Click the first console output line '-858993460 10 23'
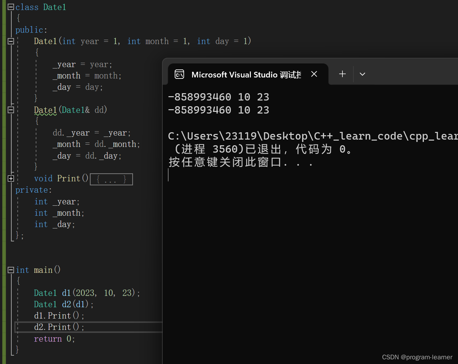Viewport: 458px width, 364px height. (218, 97)
